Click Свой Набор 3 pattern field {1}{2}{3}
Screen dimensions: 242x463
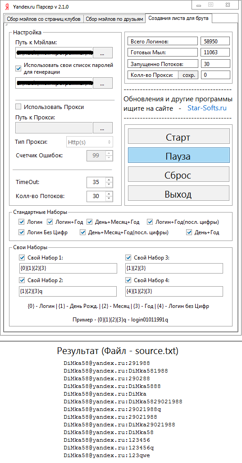tap(174, 269)
